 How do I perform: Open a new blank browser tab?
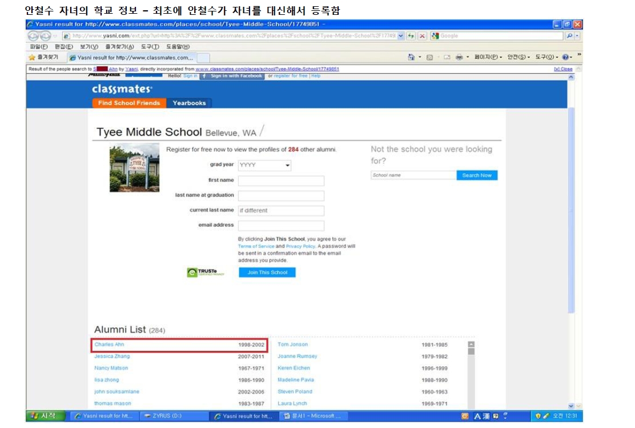point(203,58)
